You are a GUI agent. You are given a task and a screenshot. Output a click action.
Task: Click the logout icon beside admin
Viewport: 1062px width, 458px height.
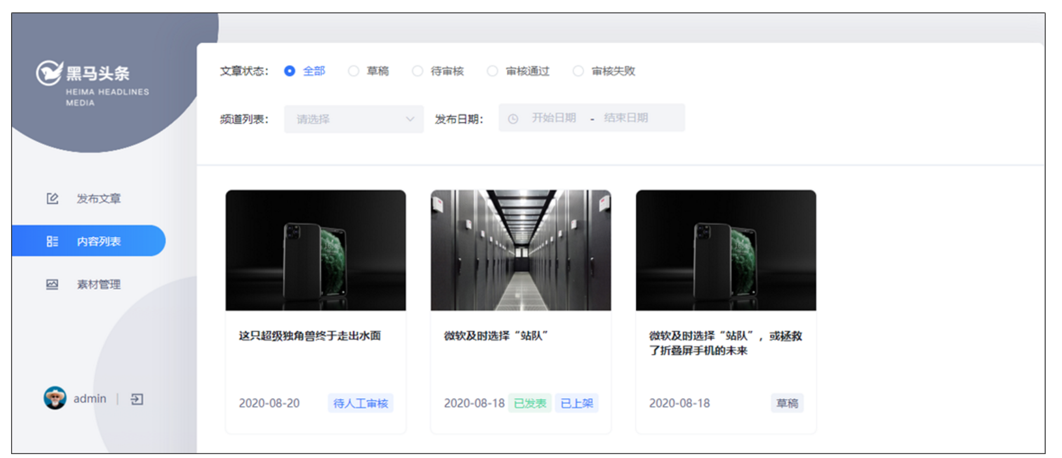(x=137, y=399)
